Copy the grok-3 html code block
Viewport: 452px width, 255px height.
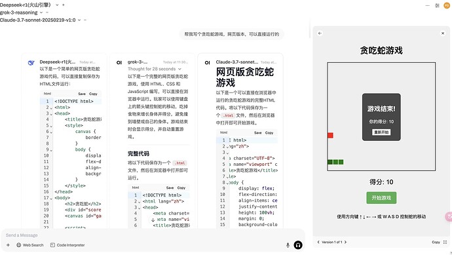[181, 187]
